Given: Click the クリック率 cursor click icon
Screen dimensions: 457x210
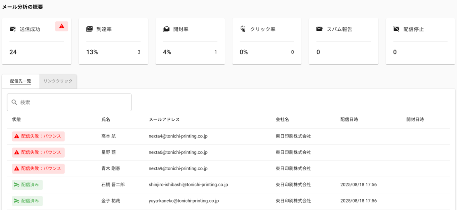Looking at the screenshot, I should [243, 29].
